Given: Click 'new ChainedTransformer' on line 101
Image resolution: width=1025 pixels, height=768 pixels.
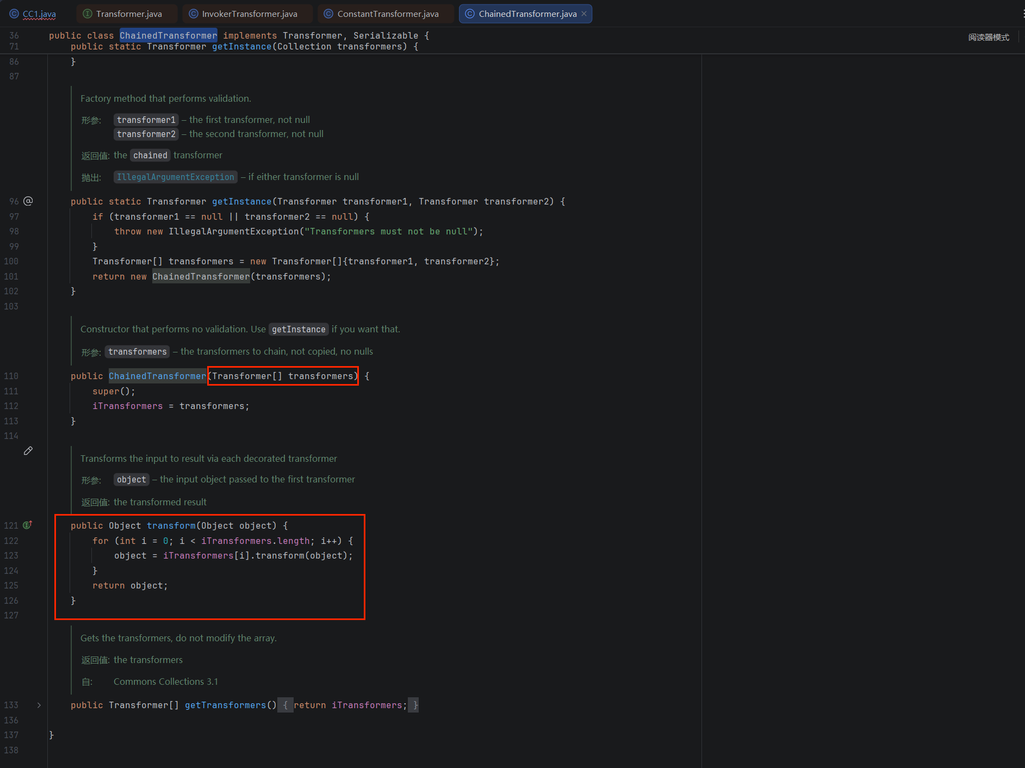Looking at the screenshot, I should (190, 276).
